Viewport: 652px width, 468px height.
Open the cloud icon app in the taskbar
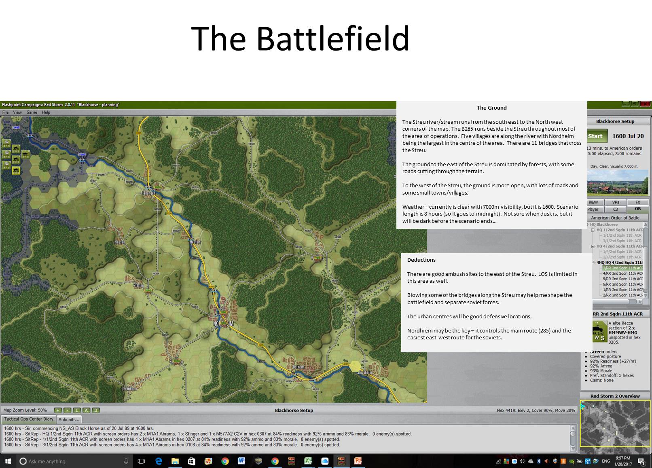[x=324, y=461]
